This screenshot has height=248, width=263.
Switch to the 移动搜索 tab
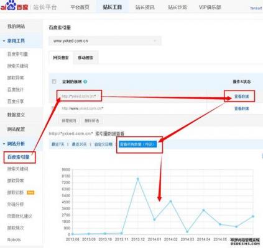coord(86,58)
